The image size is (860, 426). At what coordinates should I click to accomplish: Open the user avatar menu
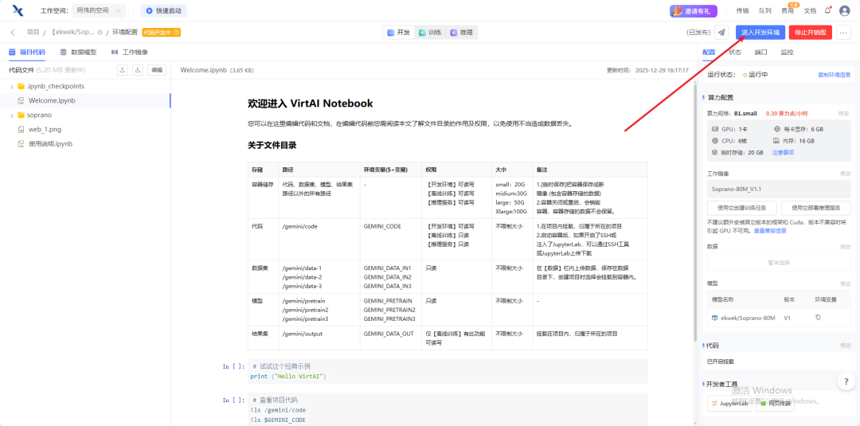(x=845, y=10)
